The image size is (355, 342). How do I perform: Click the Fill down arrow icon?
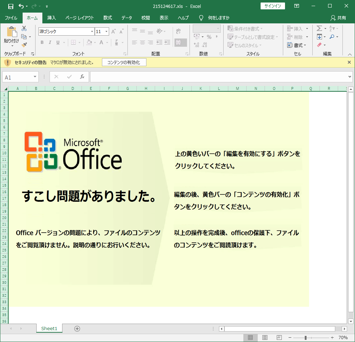point(319,37)
